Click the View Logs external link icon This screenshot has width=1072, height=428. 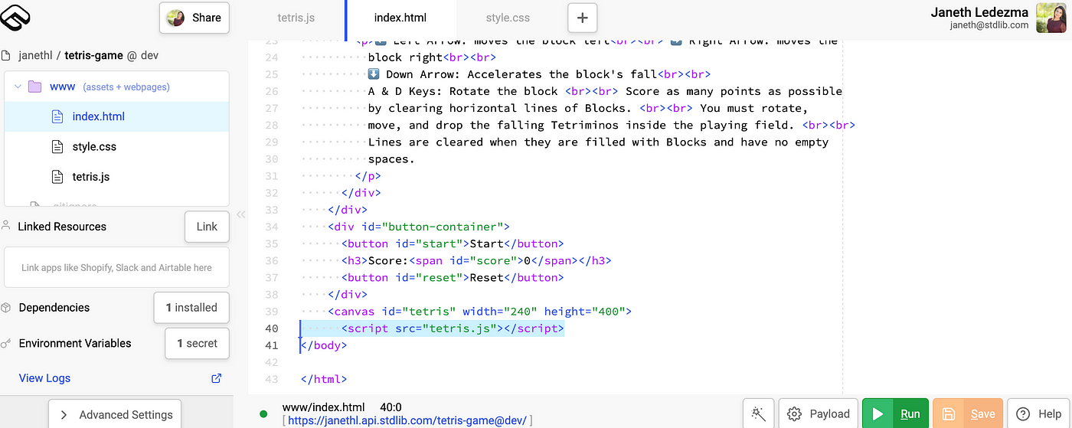pyautogui.click(x=216, y=378)
